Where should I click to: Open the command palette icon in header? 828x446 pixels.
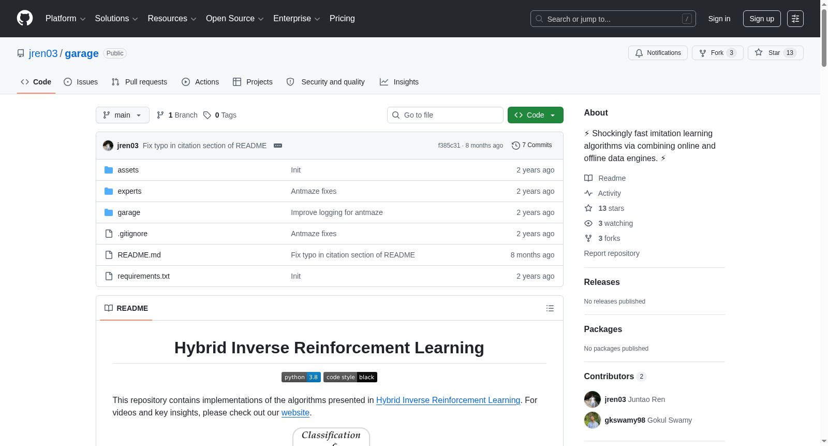click(795, 19)
